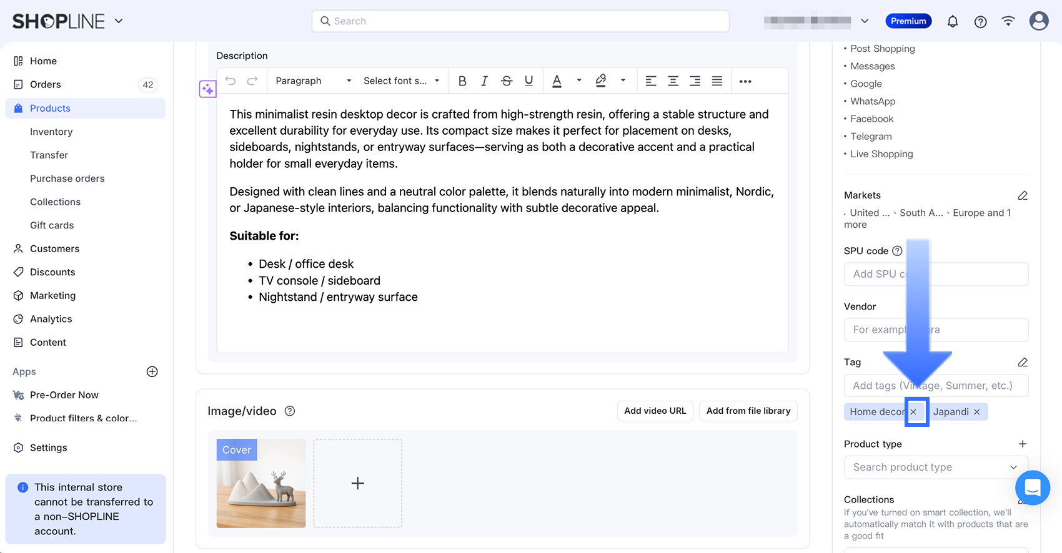Select the deer cover image thumbnail
The height and width of the screenshot is (553, 1062).
[x=261, y=483]
